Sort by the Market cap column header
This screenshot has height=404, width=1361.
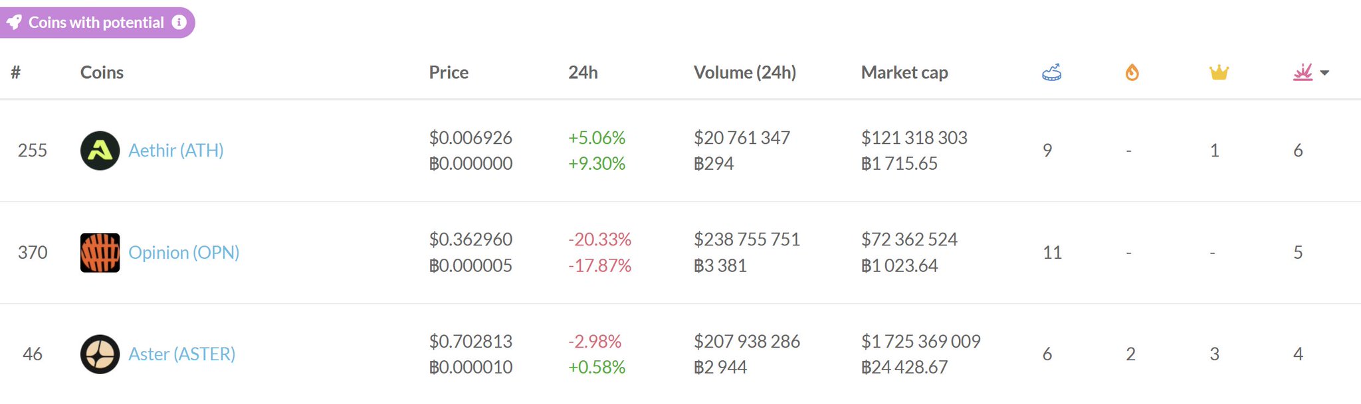click(904, 72)
